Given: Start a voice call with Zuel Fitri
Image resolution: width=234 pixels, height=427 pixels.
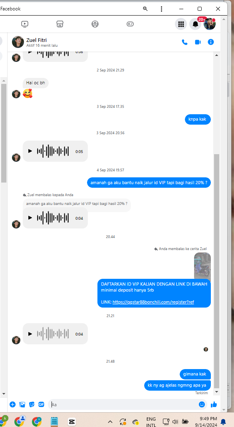Looking at the screenshot, I should coord(184,42).
